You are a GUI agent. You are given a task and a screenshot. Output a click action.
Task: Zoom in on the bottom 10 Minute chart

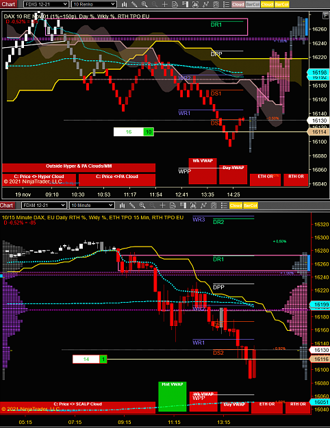pyautogui.click(x=142, y=205)
